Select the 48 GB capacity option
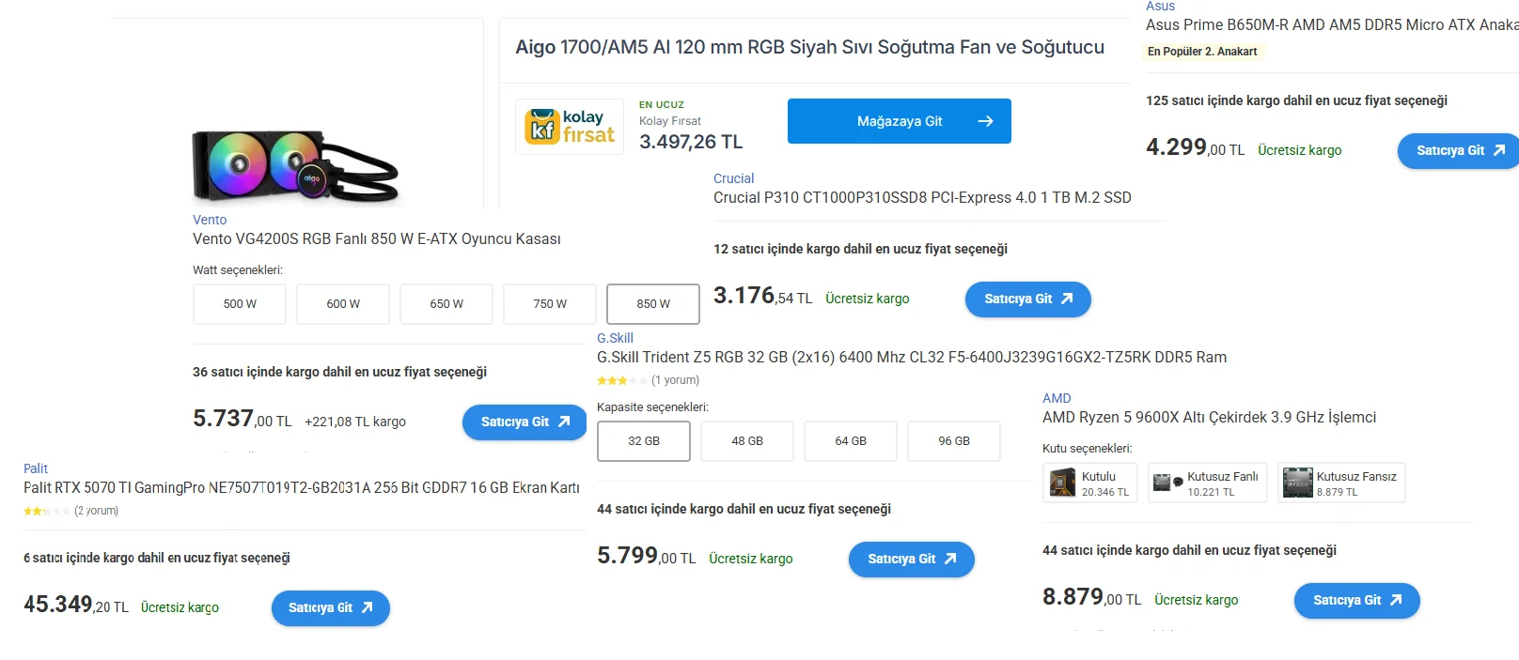Screen dimensions: 1519x660 [747, 441]
